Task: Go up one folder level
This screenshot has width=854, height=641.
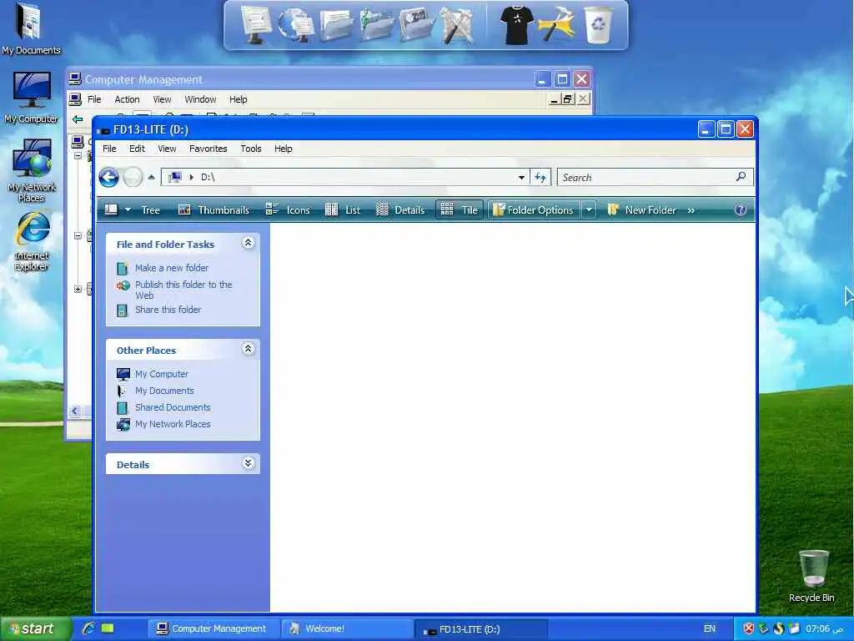Action: (x=152, y=177)
